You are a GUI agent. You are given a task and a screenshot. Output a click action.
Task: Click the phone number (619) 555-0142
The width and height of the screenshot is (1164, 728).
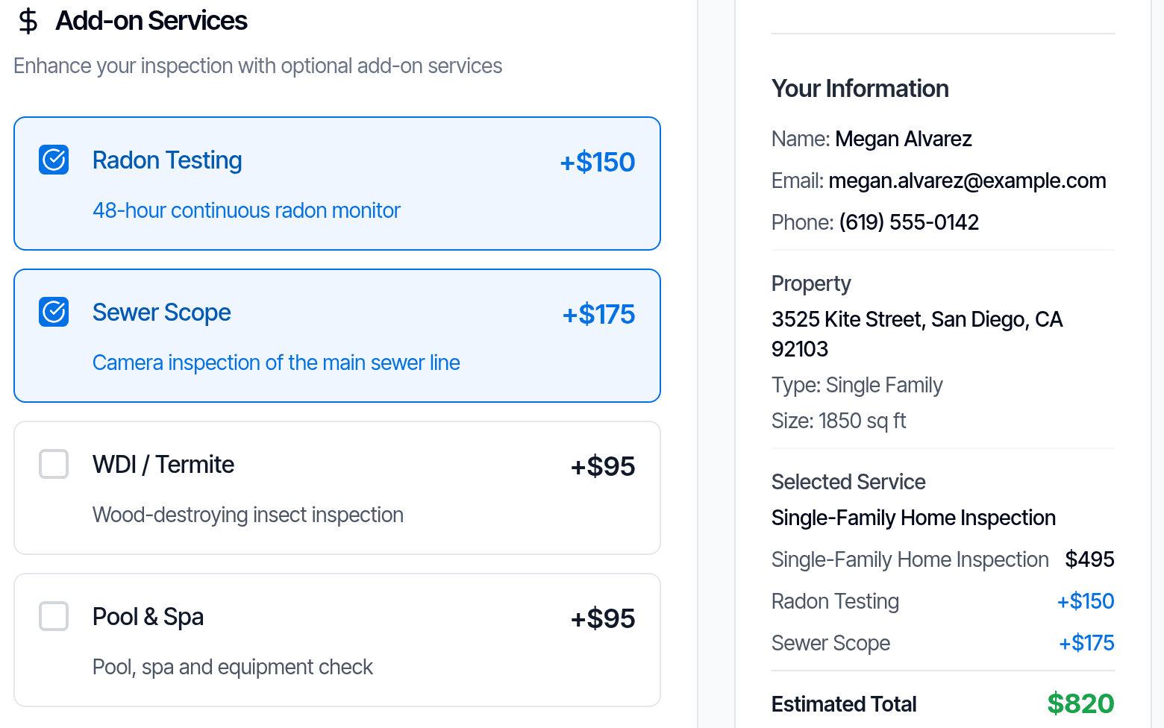[x=909, y=222]
